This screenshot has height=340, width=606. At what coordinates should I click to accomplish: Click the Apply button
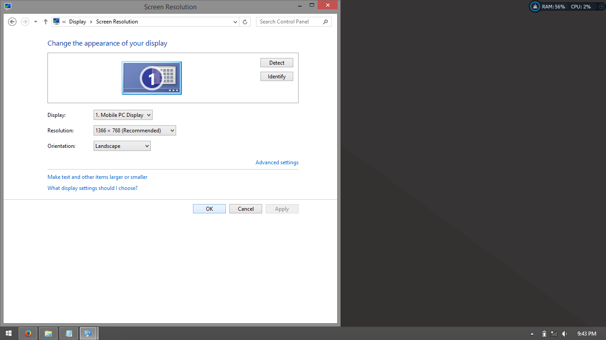tap(282, 209)
